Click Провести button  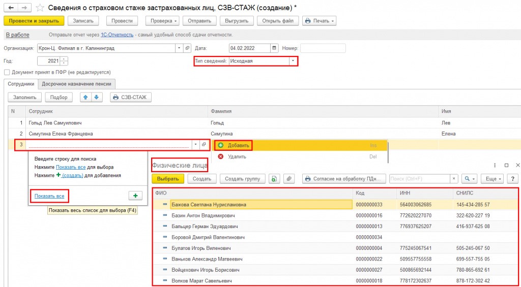122,20
